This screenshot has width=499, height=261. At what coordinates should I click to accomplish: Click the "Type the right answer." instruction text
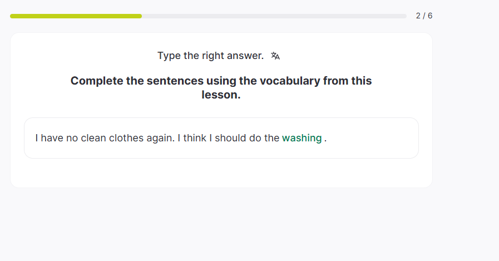coord(210,56)
